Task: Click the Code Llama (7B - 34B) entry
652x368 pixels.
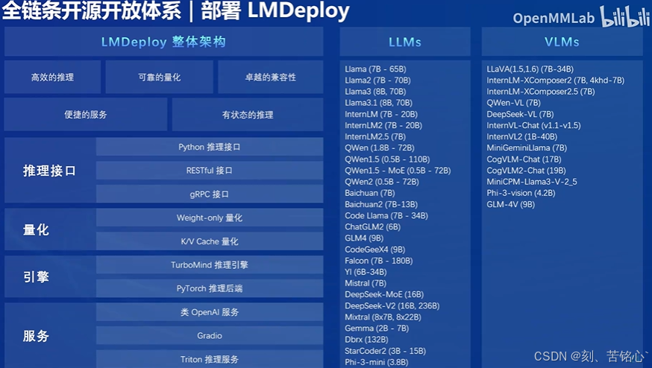Action: (x=386, y=215)
